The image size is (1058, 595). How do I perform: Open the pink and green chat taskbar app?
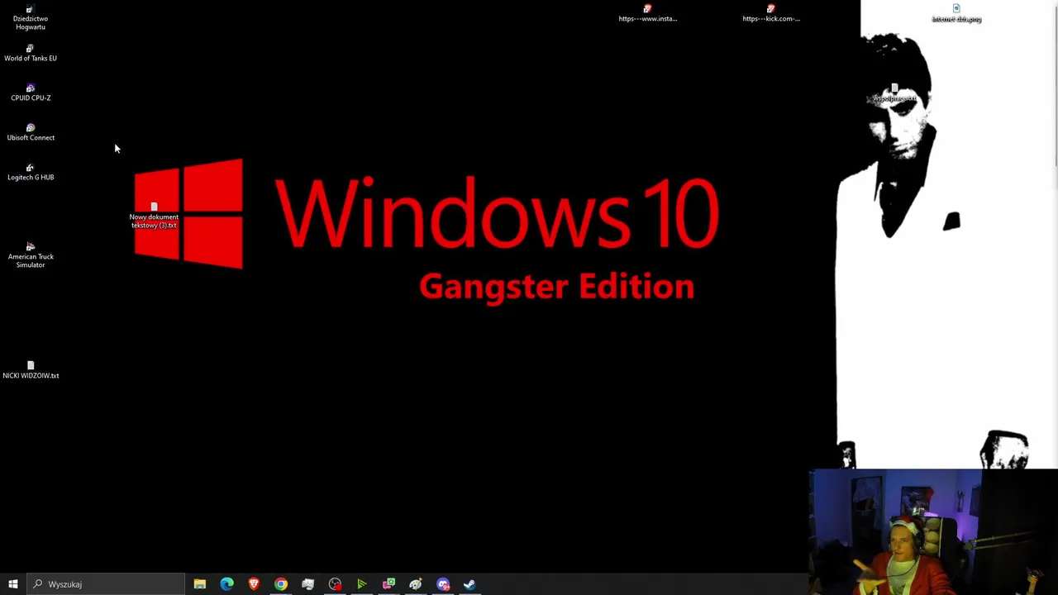[388, 584]
